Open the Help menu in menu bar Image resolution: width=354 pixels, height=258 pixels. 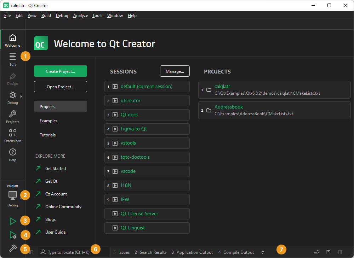tap(132, 16)
